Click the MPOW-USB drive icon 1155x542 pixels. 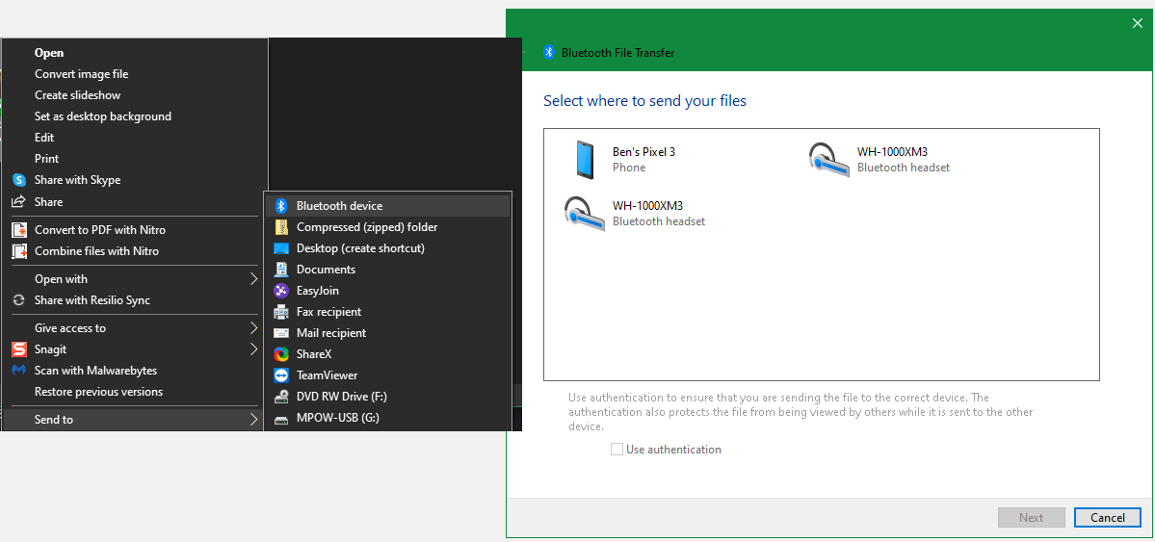click(x=280, y=420)
